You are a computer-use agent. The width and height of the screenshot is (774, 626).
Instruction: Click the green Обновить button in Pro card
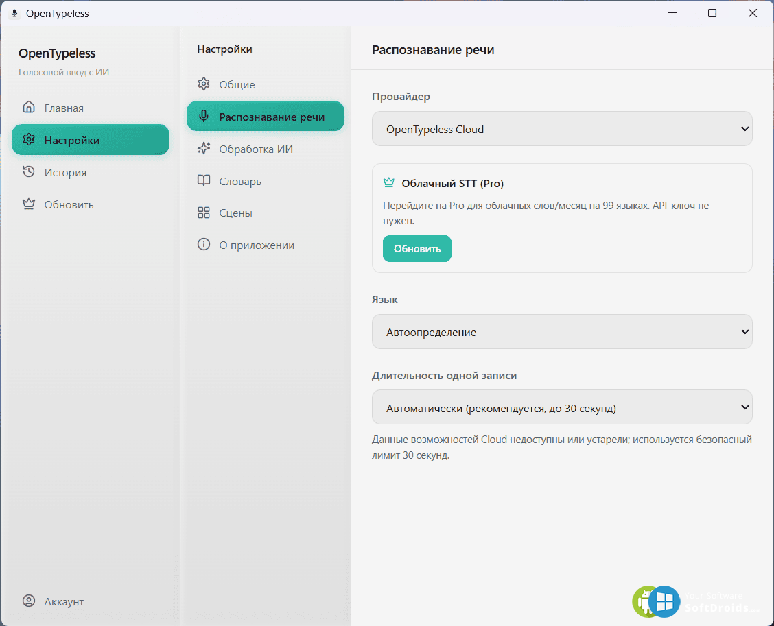pyautogui.click(x=417, y=249)
